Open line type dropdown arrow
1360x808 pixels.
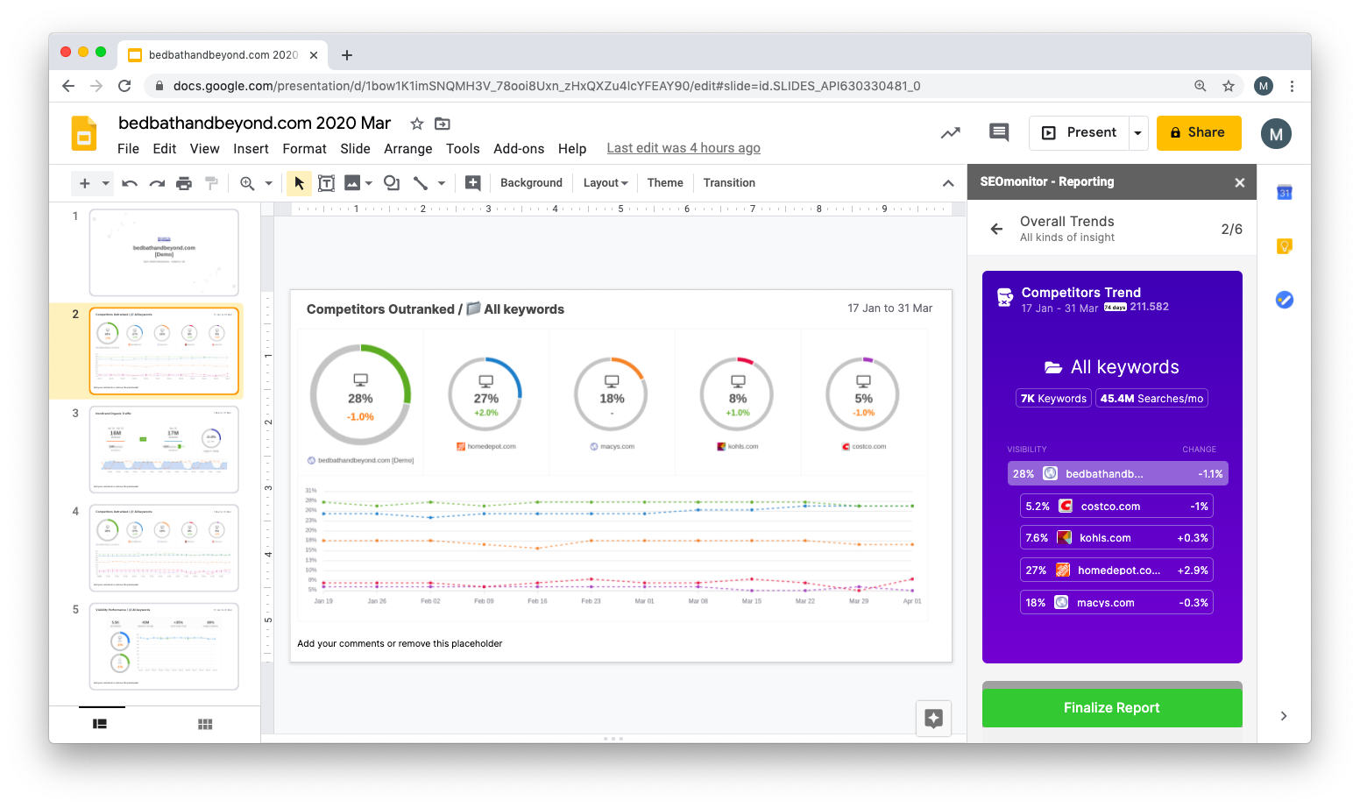coord(442,183)
